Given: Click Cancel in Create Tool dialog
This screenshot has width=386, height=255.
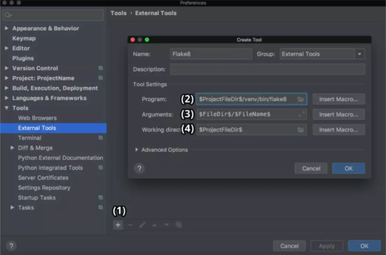Looking at the screenshot, I should 311,169.
